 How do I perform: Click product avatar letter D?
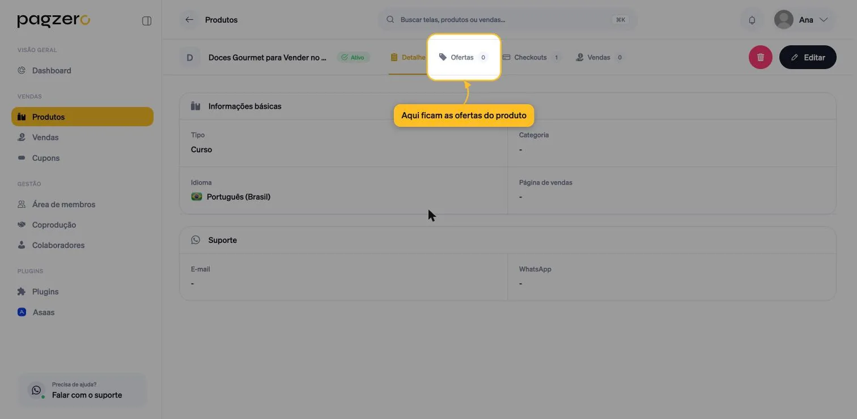190,57
